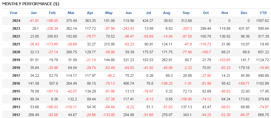Image resolution: width=271 pixels, height=118 pixels.
Task: Select the 2024 year row label
Action: coord(16,21)
